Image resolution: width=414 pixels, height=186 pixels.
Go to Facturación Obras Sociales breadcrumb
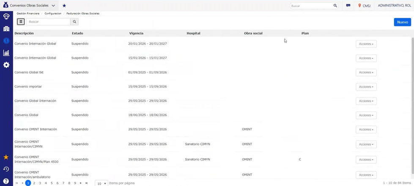83,13
